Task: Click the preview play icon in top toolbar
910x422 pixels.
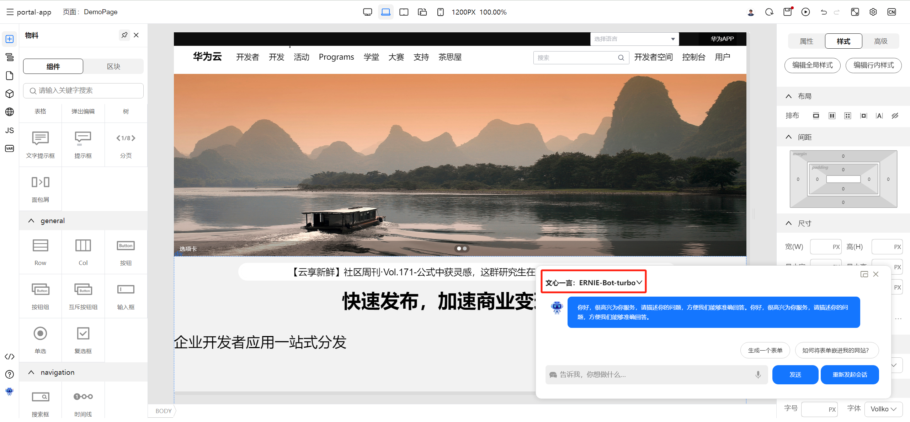Action: pyautogui.click(x=805, y=12)
